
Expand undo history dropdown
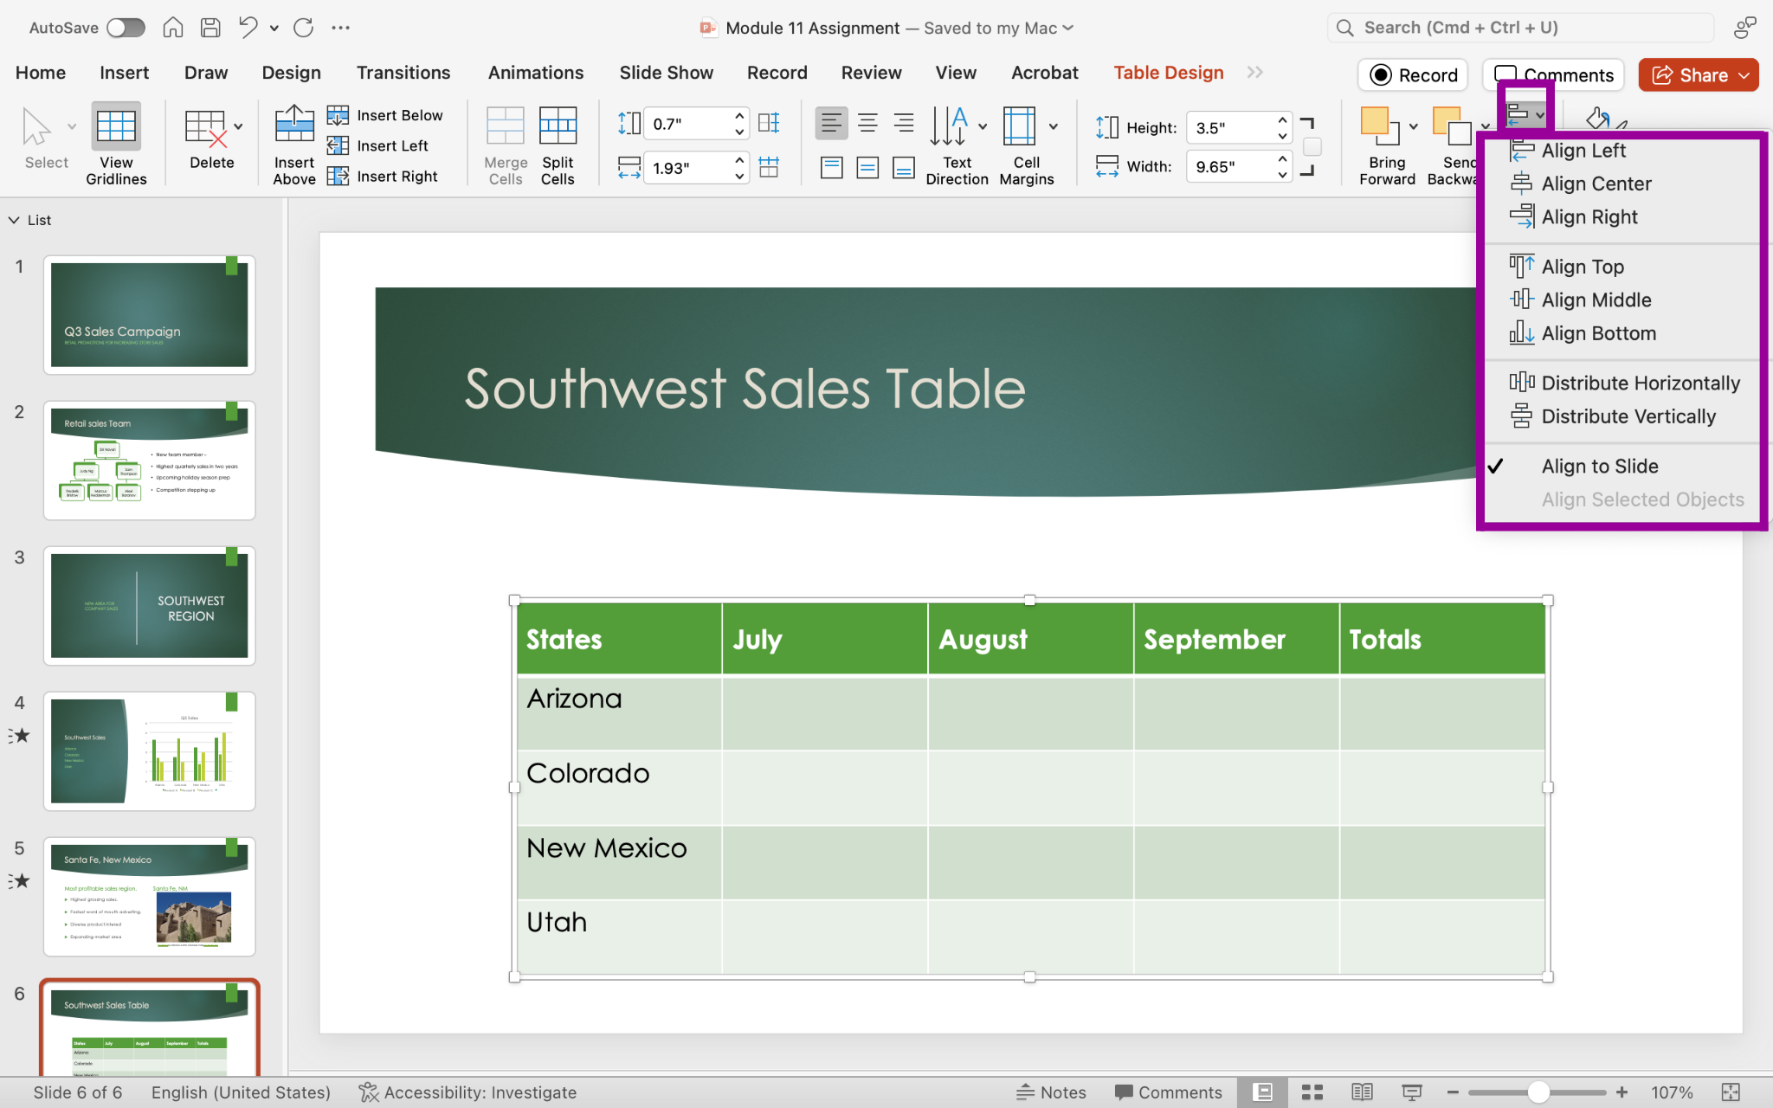tap(274, 28)
